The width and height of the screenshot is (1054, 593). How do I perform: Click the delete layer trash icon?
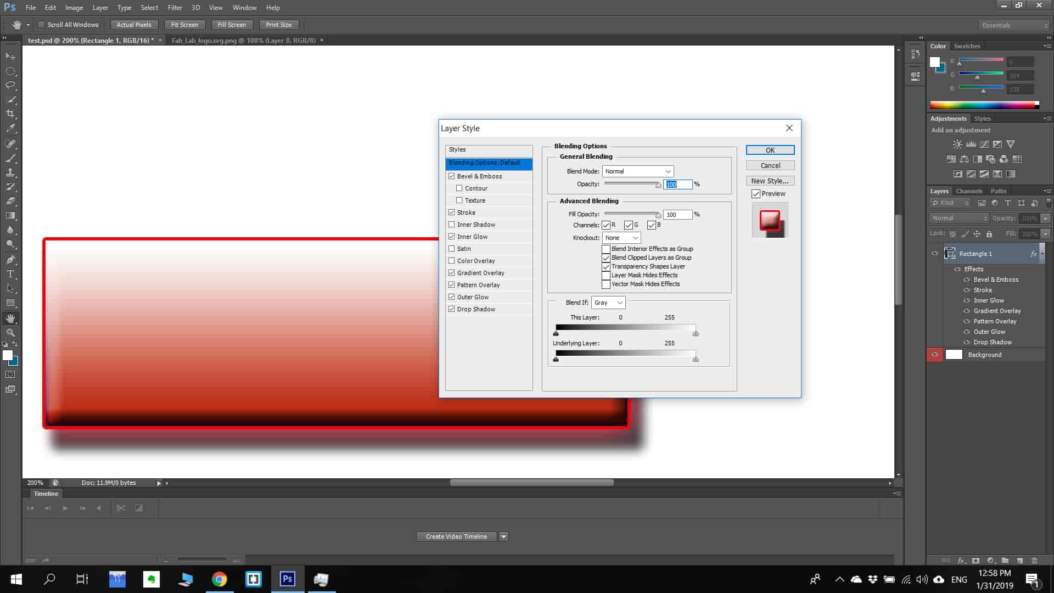pos(1034,561)
